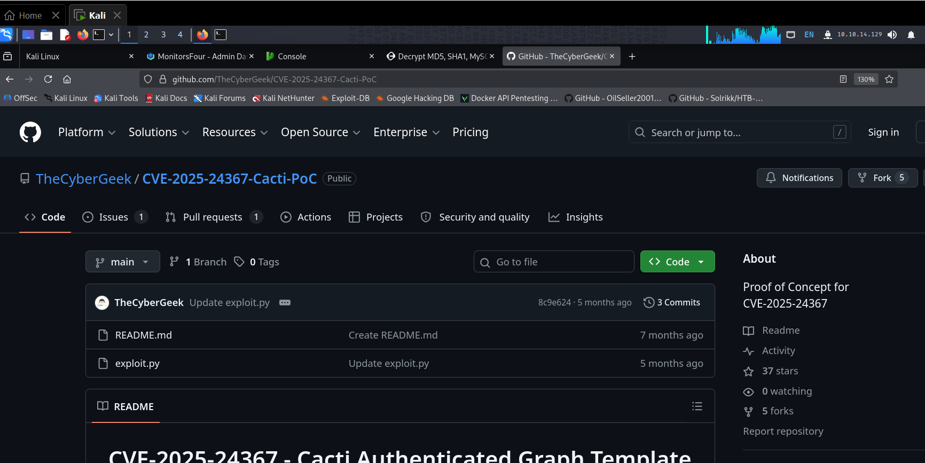This screenshot has width=925, height=463.
Task: Expand the Enterprise menu
Action: [406, 132]
